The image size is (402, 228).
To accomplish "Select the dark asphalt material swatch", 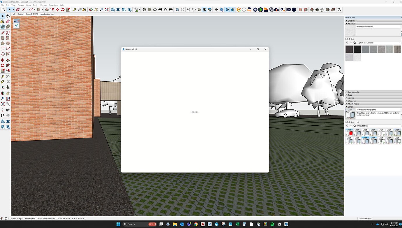I will click(x=357, y=49).
